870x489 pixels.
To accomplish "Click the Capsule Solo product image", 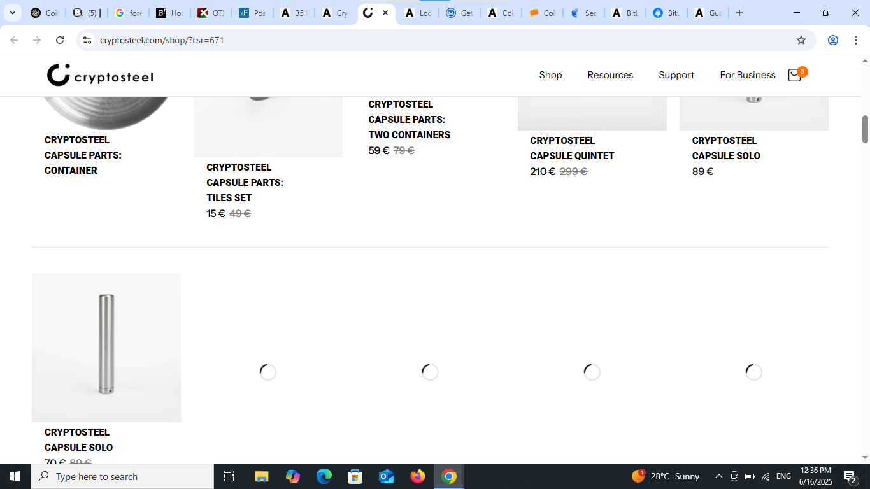I will (x=106, y=347).
